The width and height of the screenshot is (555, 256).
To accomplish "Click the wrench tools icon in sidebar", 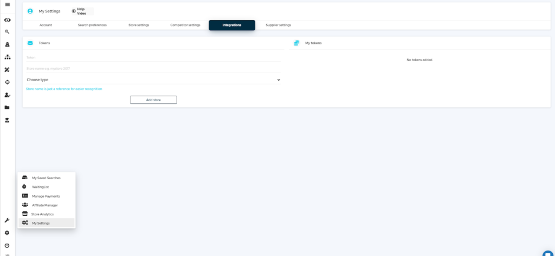I will [x=7, y=220].
